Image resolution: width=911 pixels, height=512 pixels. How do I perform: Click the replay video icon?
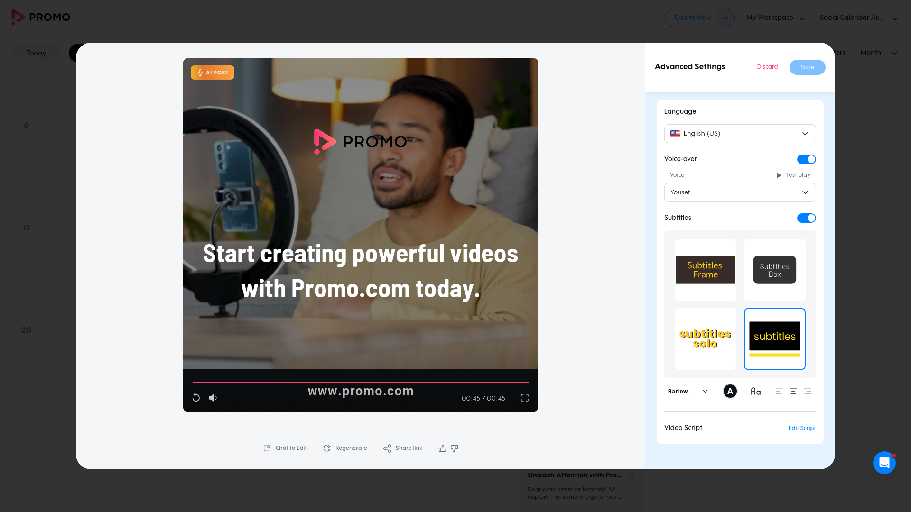click(x=196, y=398)
